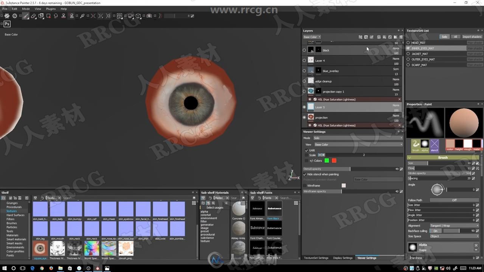Click the All button in TextureSet List
The image size is (484, 272).
point(455,37)
